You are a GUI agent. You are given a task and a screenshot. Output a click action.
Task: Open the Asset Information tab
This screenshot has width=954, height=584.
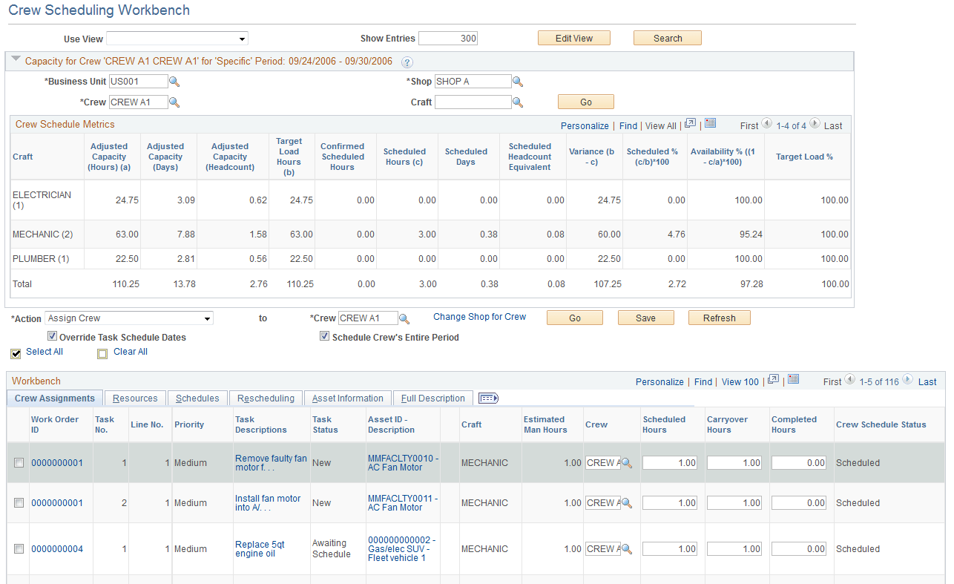(x=347, y=398)
